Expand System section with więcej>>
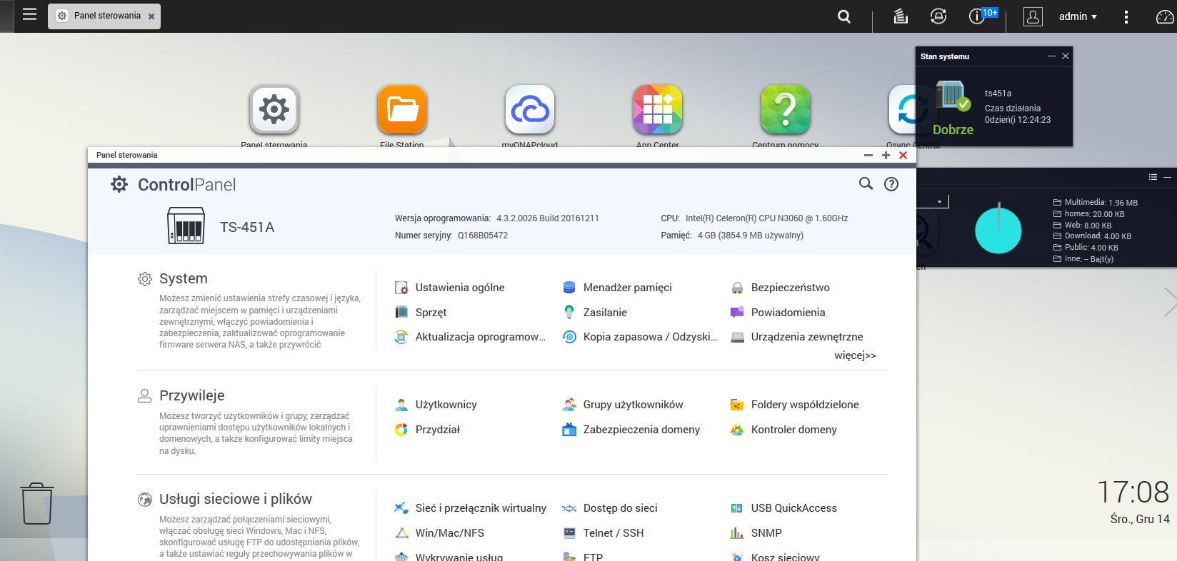This screenshot has width=1177, height=561. (855, 355)
